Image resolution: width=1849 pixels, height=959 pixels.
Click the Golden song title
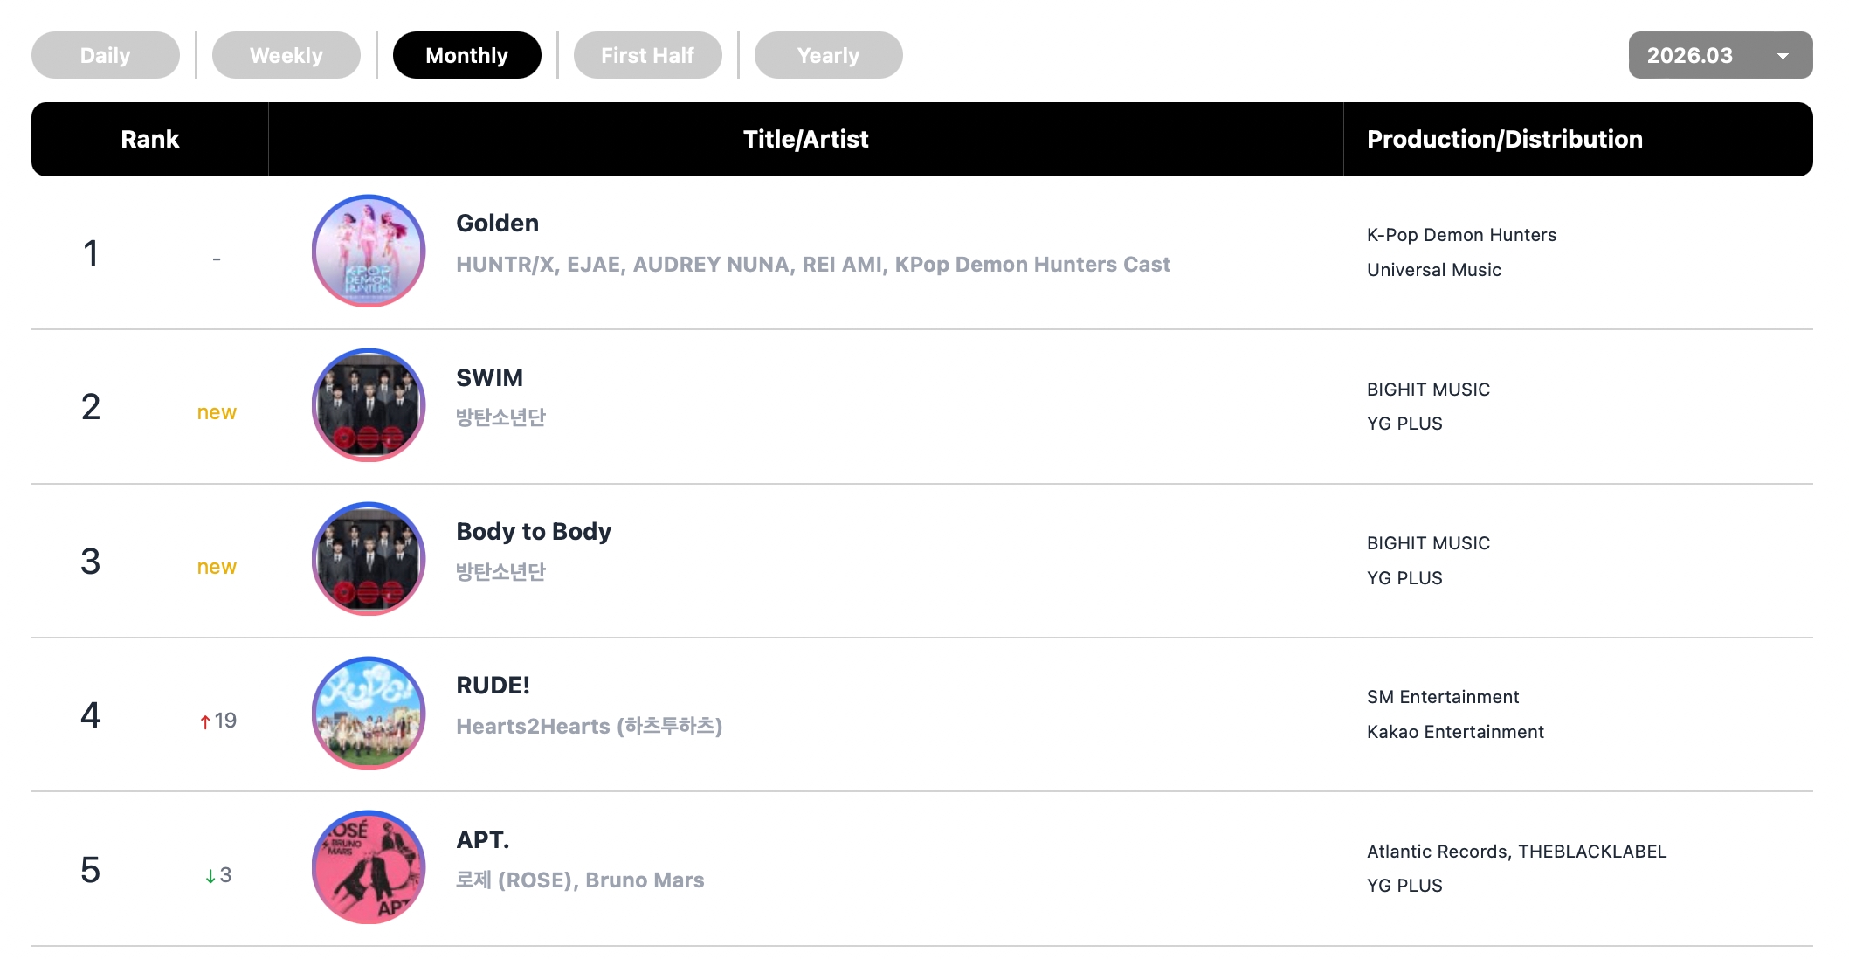pos(498,224)
